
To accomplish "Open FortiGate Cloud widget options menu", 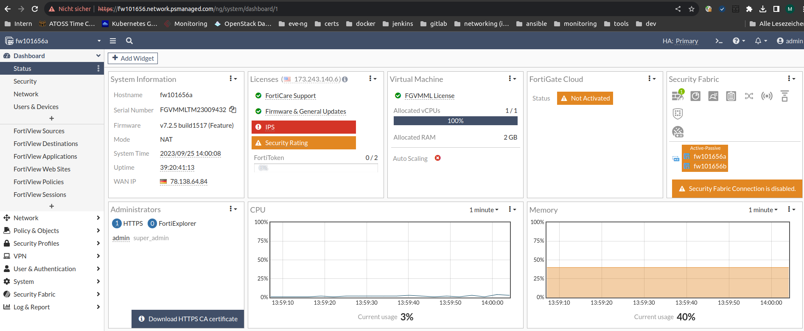I will tap(652, 79).
